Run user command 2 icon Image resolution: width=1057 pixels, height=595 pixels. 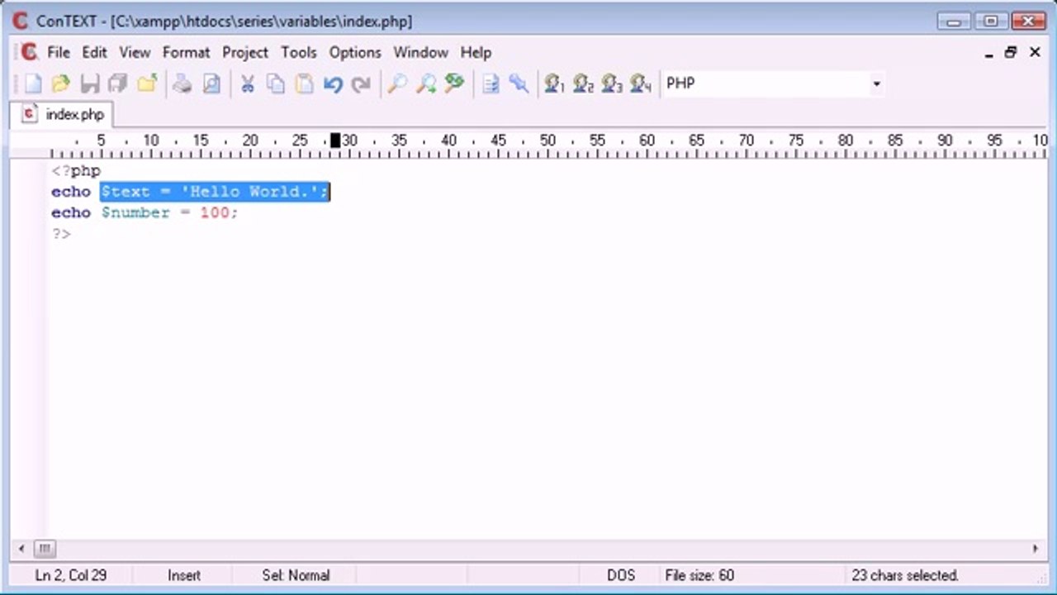pos(584,83)
